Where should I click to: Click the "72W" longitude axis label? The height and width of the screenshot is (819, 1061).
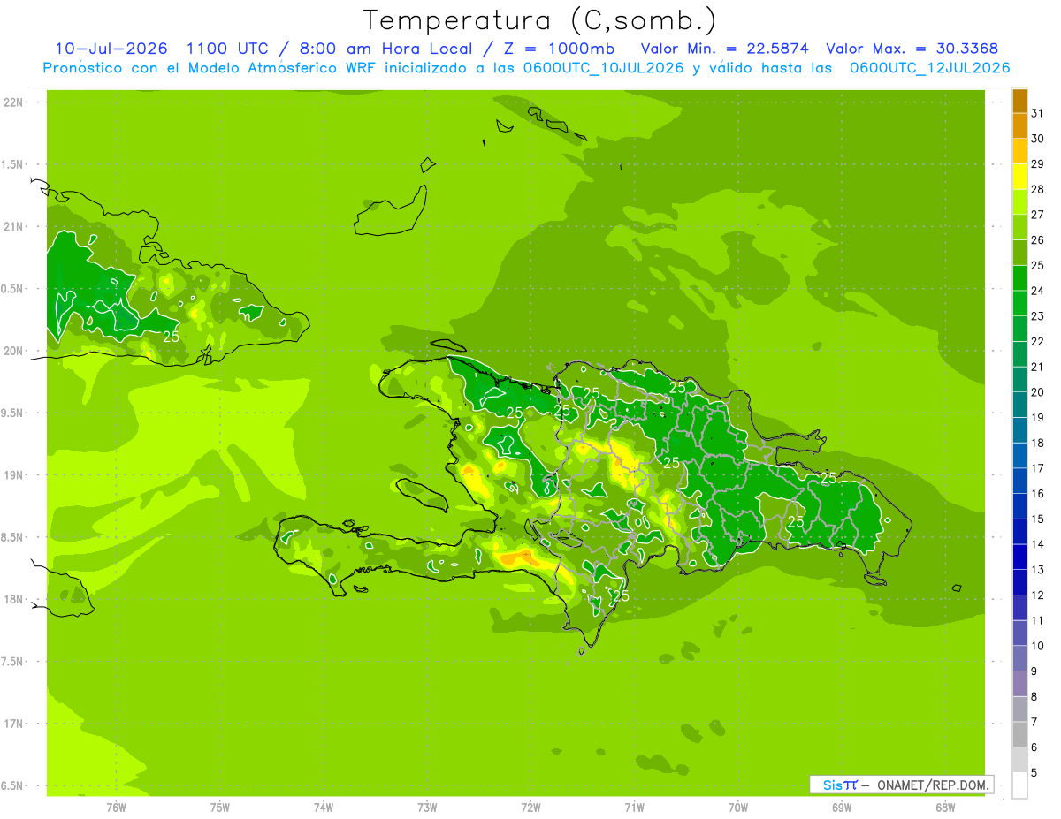(x=530, y=808)
